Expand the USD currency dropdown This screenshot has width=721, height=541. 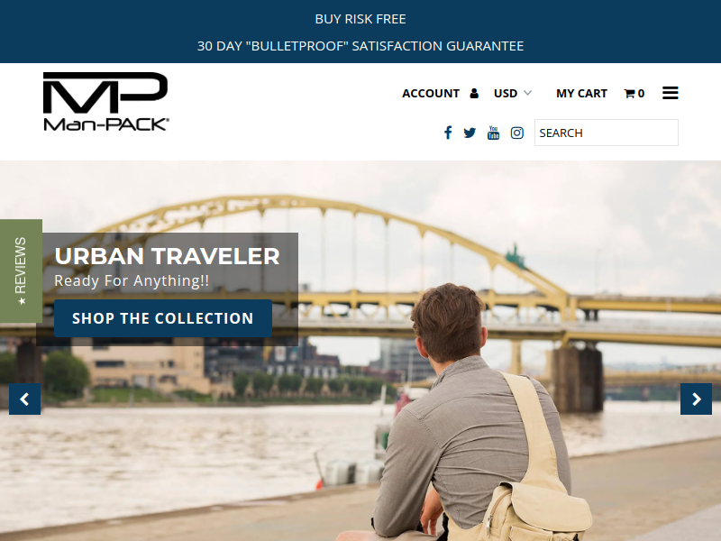pyautogui.click(x=513, y=94)
